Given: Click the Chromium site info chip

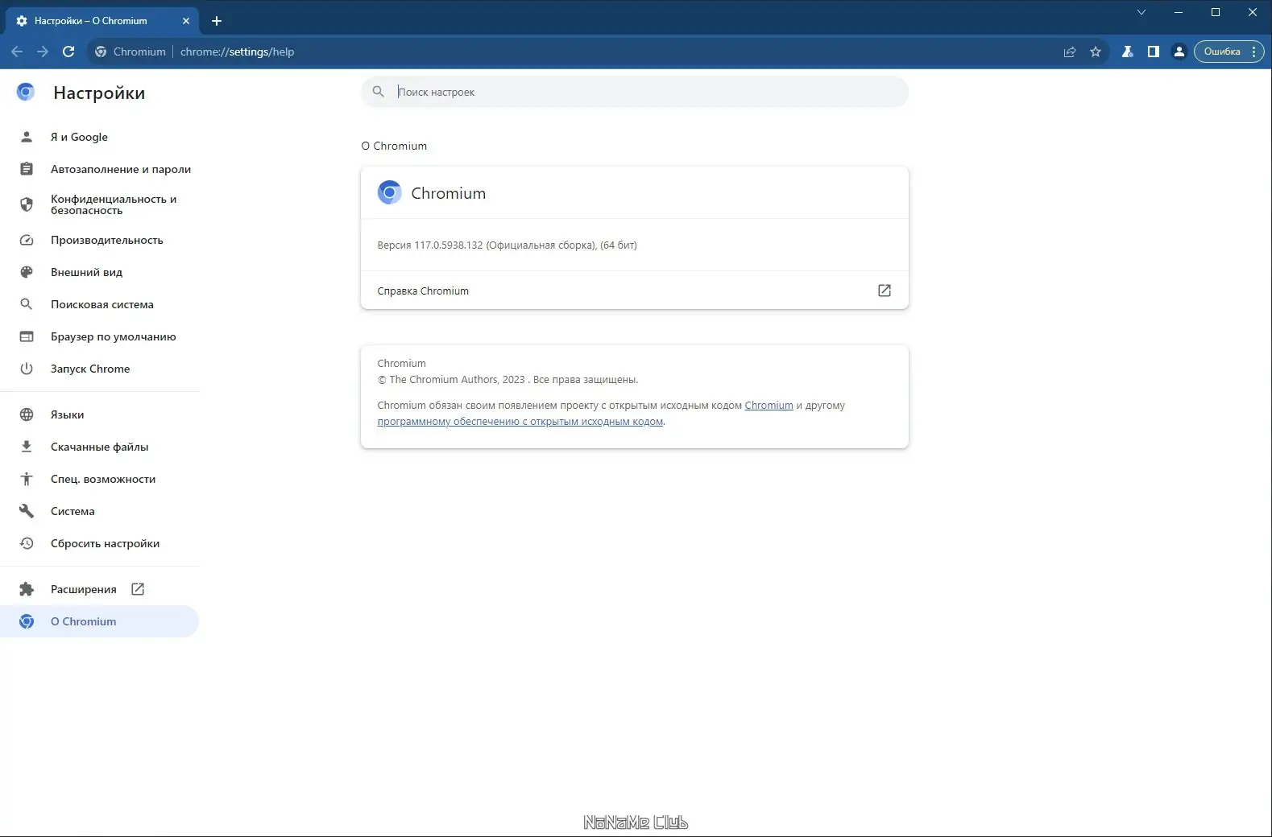Looking at the screenshot, I should [x=131, y=52].
